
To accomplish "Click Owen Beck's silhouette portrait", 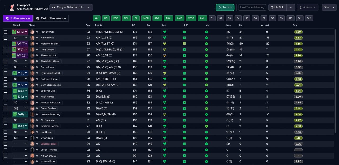I will click(x=32, y=138).
